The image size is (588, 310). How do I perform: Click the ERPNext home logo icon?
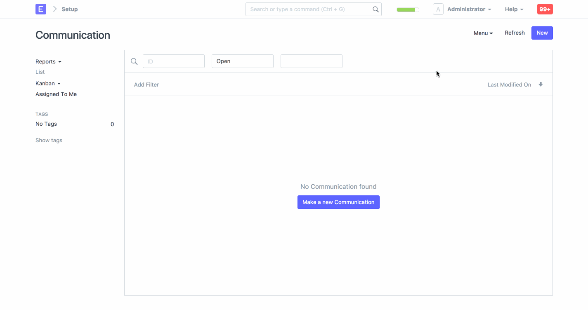tap(40, 9)
